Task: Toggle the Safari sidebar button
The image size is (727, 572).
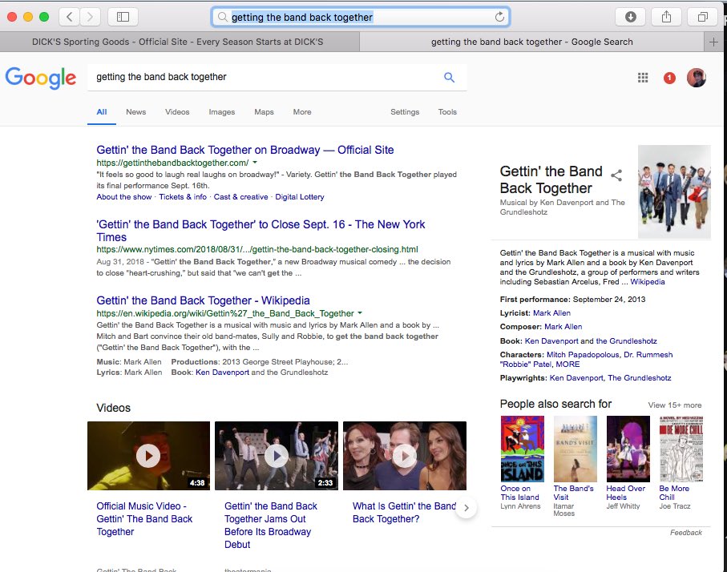Action: click(123, 17)
